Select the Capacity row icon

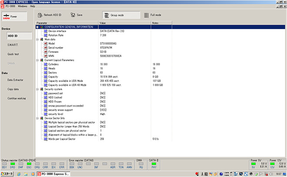pos(46,77)
